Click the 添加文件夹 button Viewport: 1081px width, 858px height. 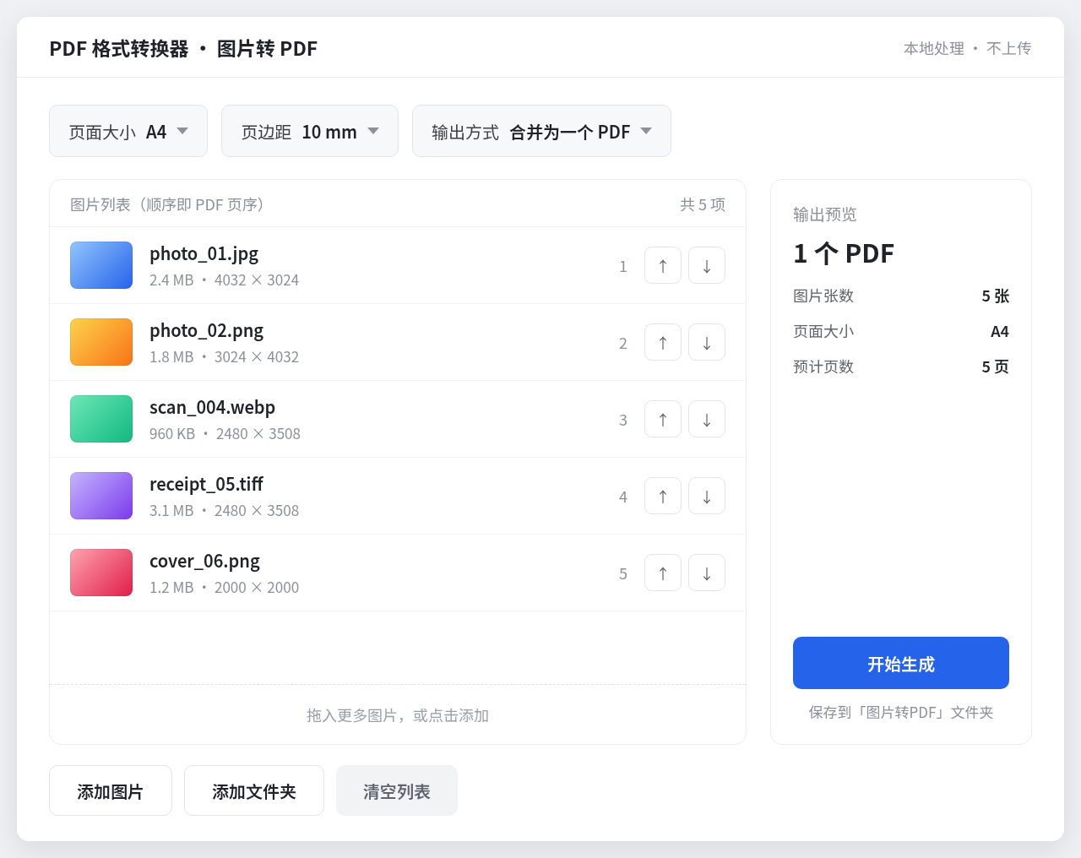[x=254, y=790]
